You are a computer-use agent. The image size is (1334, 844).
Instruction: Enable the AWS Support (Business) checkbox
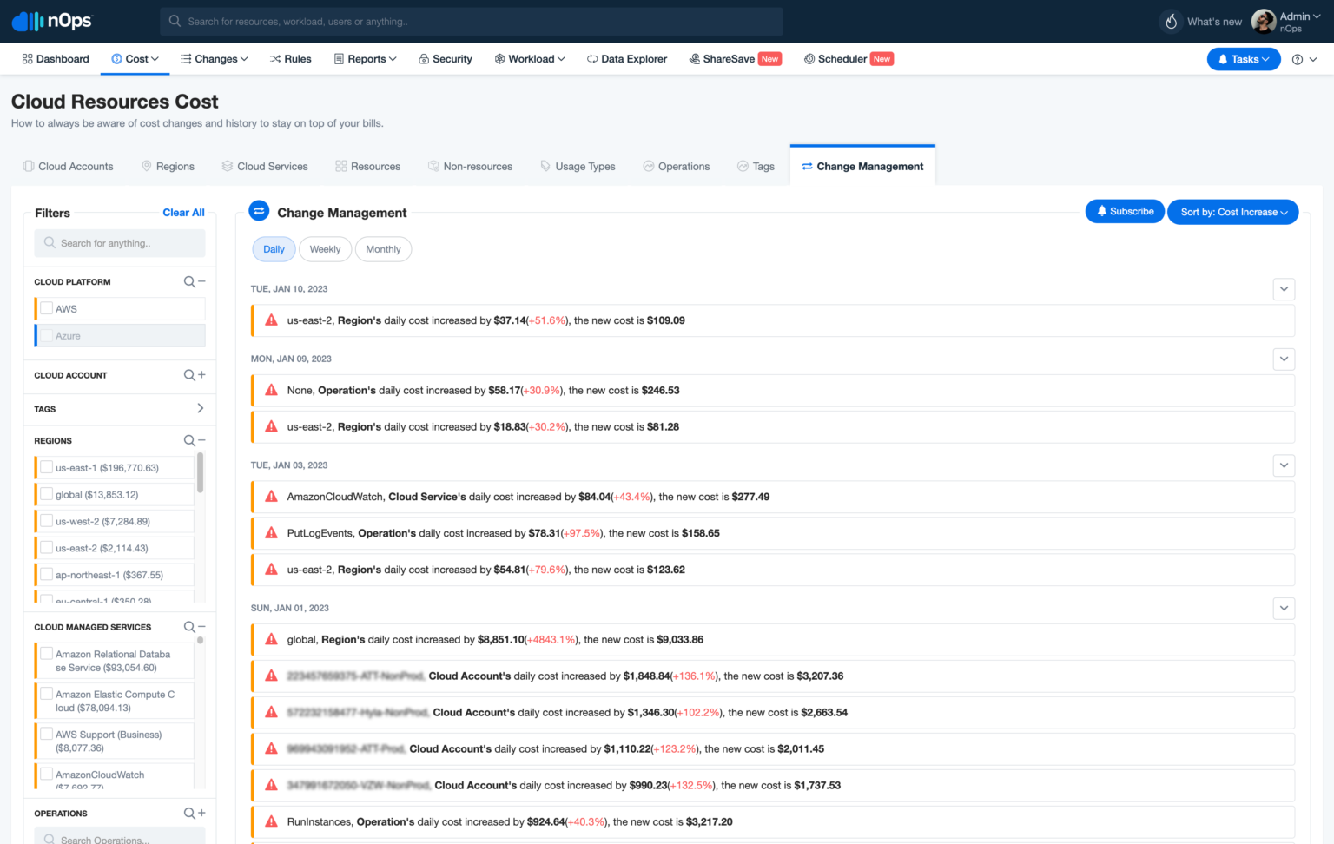[x=47, y=734]
